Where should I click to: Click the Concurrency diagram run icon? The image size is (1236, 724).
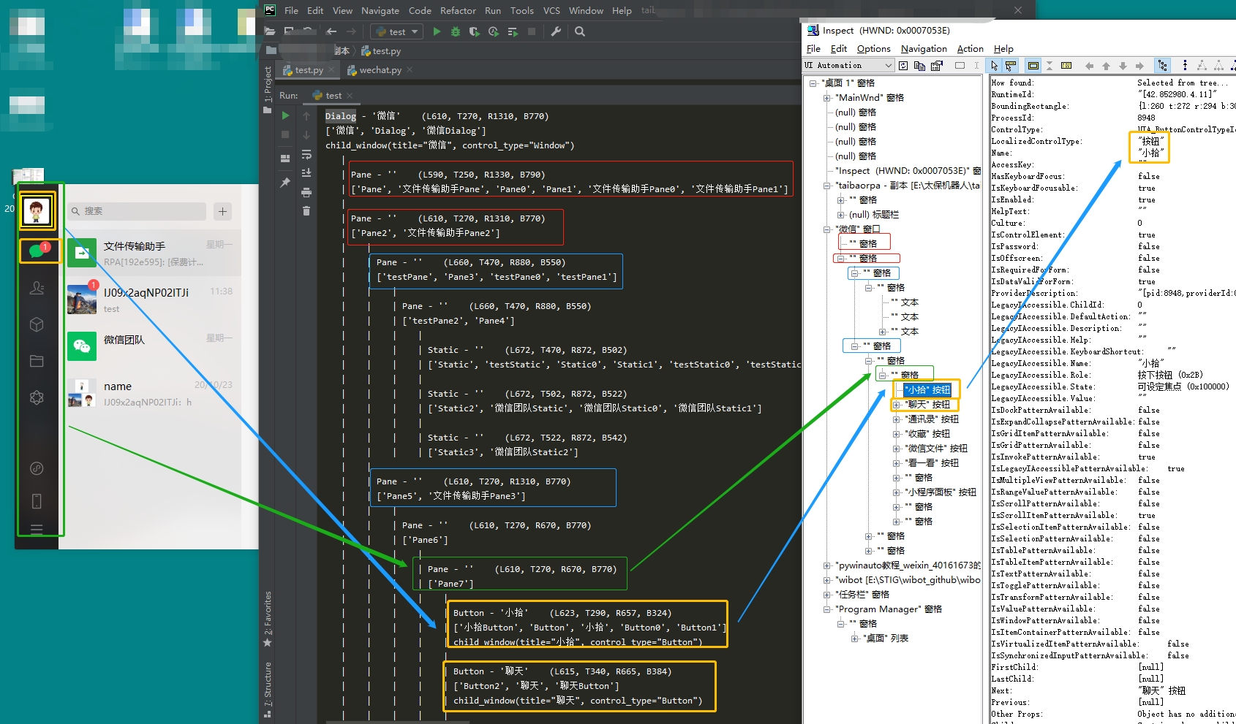512,31
